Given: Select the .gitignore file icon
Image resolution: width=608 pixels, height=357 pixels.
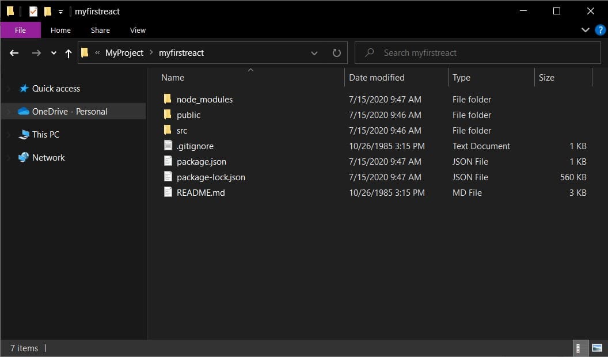Looking at the screenshot, I should point(168,146).
